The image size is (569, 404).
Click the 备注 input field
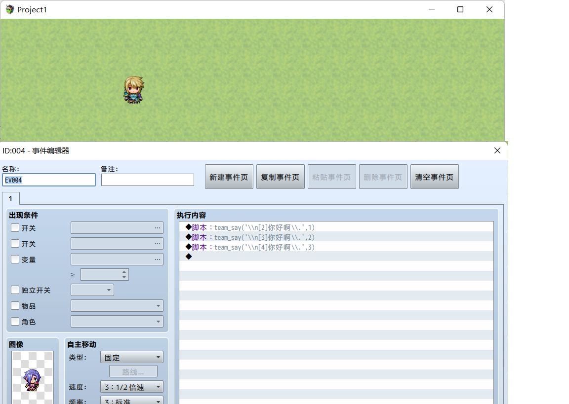[x=148, y=180]
